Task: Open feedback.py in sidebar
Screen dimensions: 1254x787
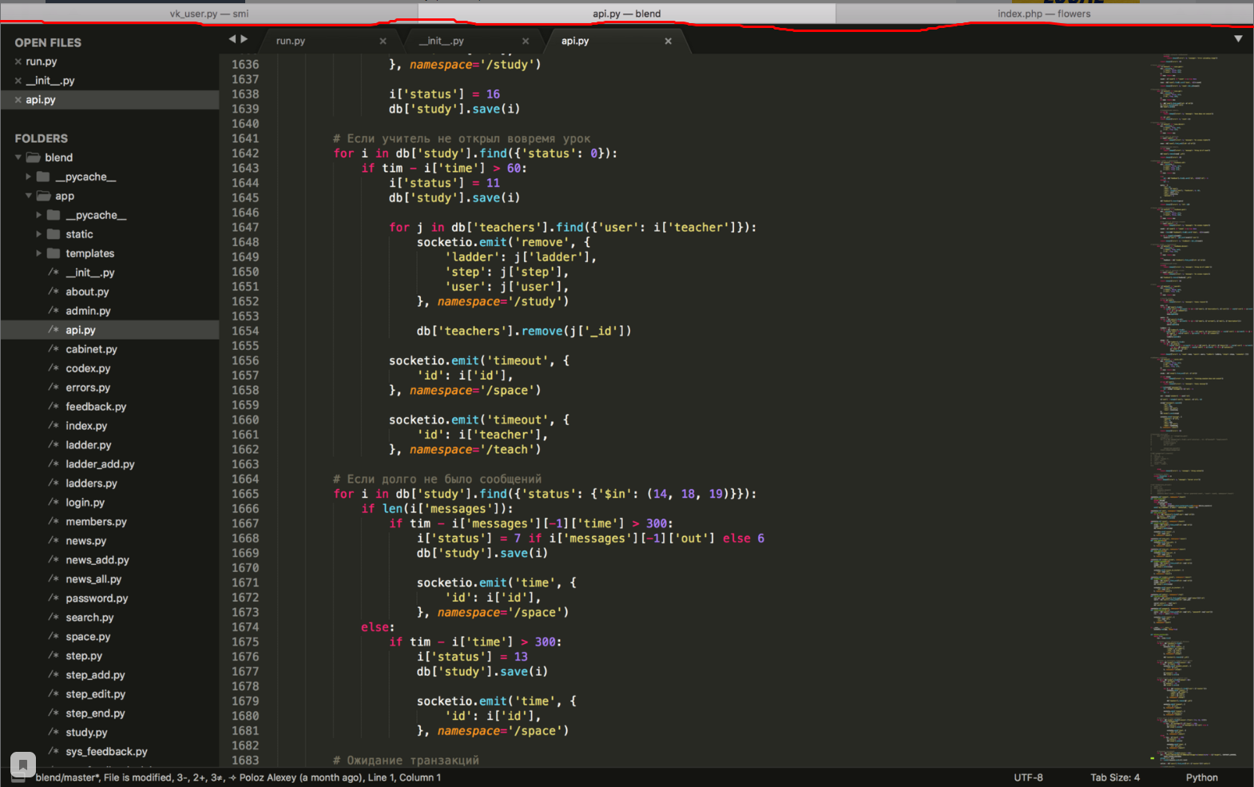Action: tap(96, 407)
